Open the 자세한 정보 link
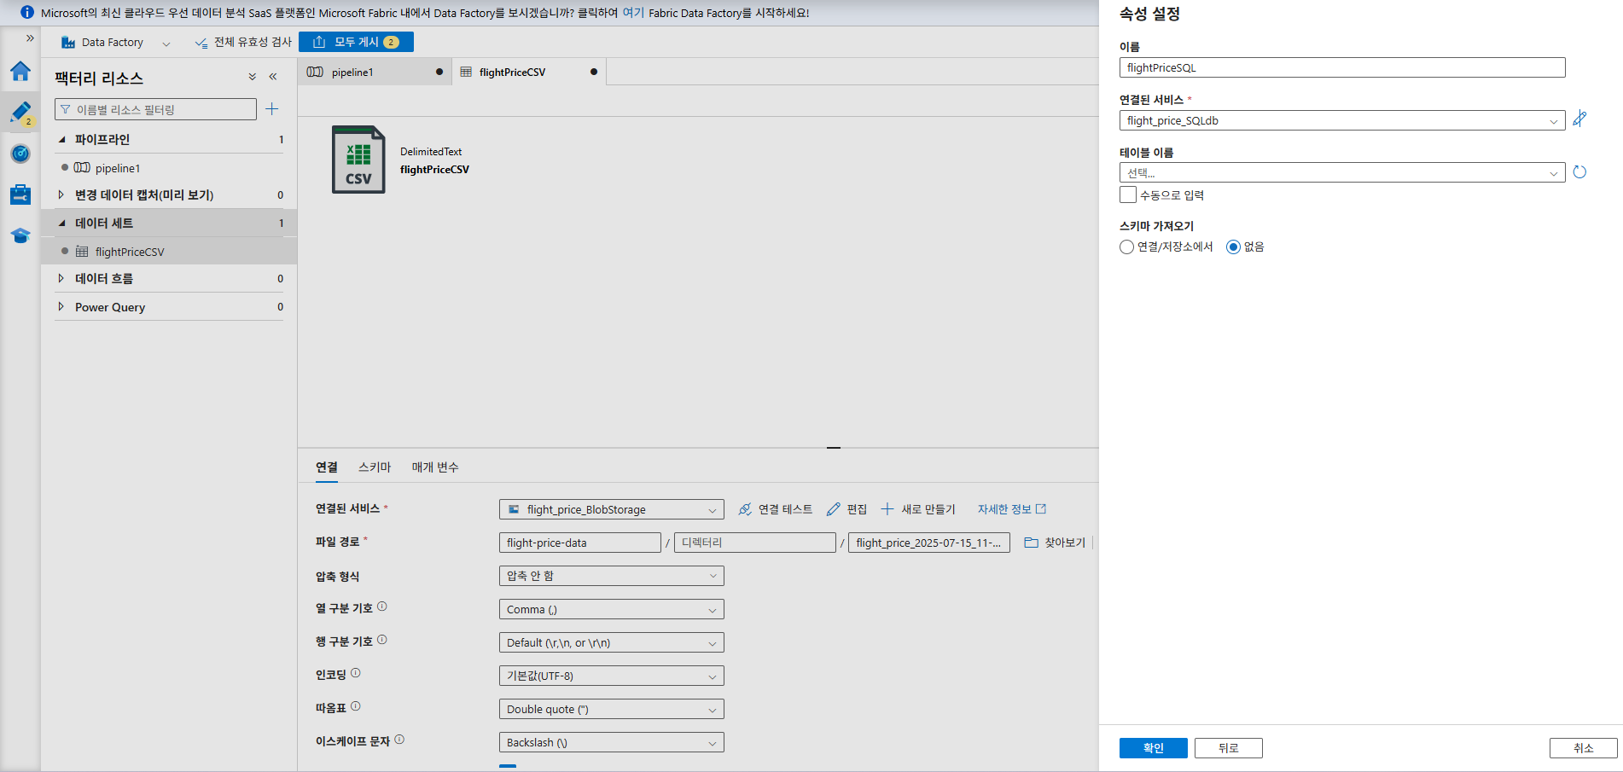The height and width of the screenshot is (772, 1623). click(x=1011, y=509)
